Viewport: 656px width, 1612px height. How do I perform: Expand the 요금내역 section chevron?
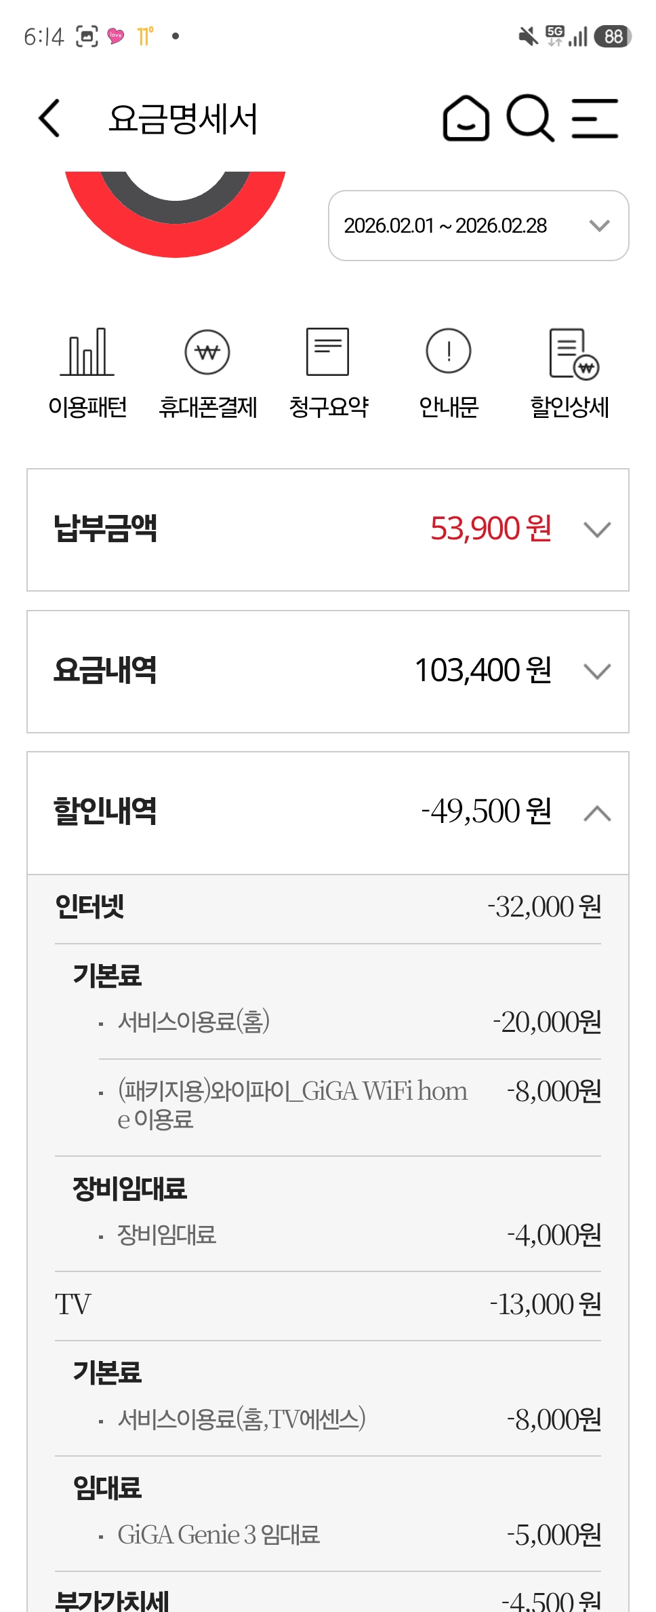tap(597, 671)
